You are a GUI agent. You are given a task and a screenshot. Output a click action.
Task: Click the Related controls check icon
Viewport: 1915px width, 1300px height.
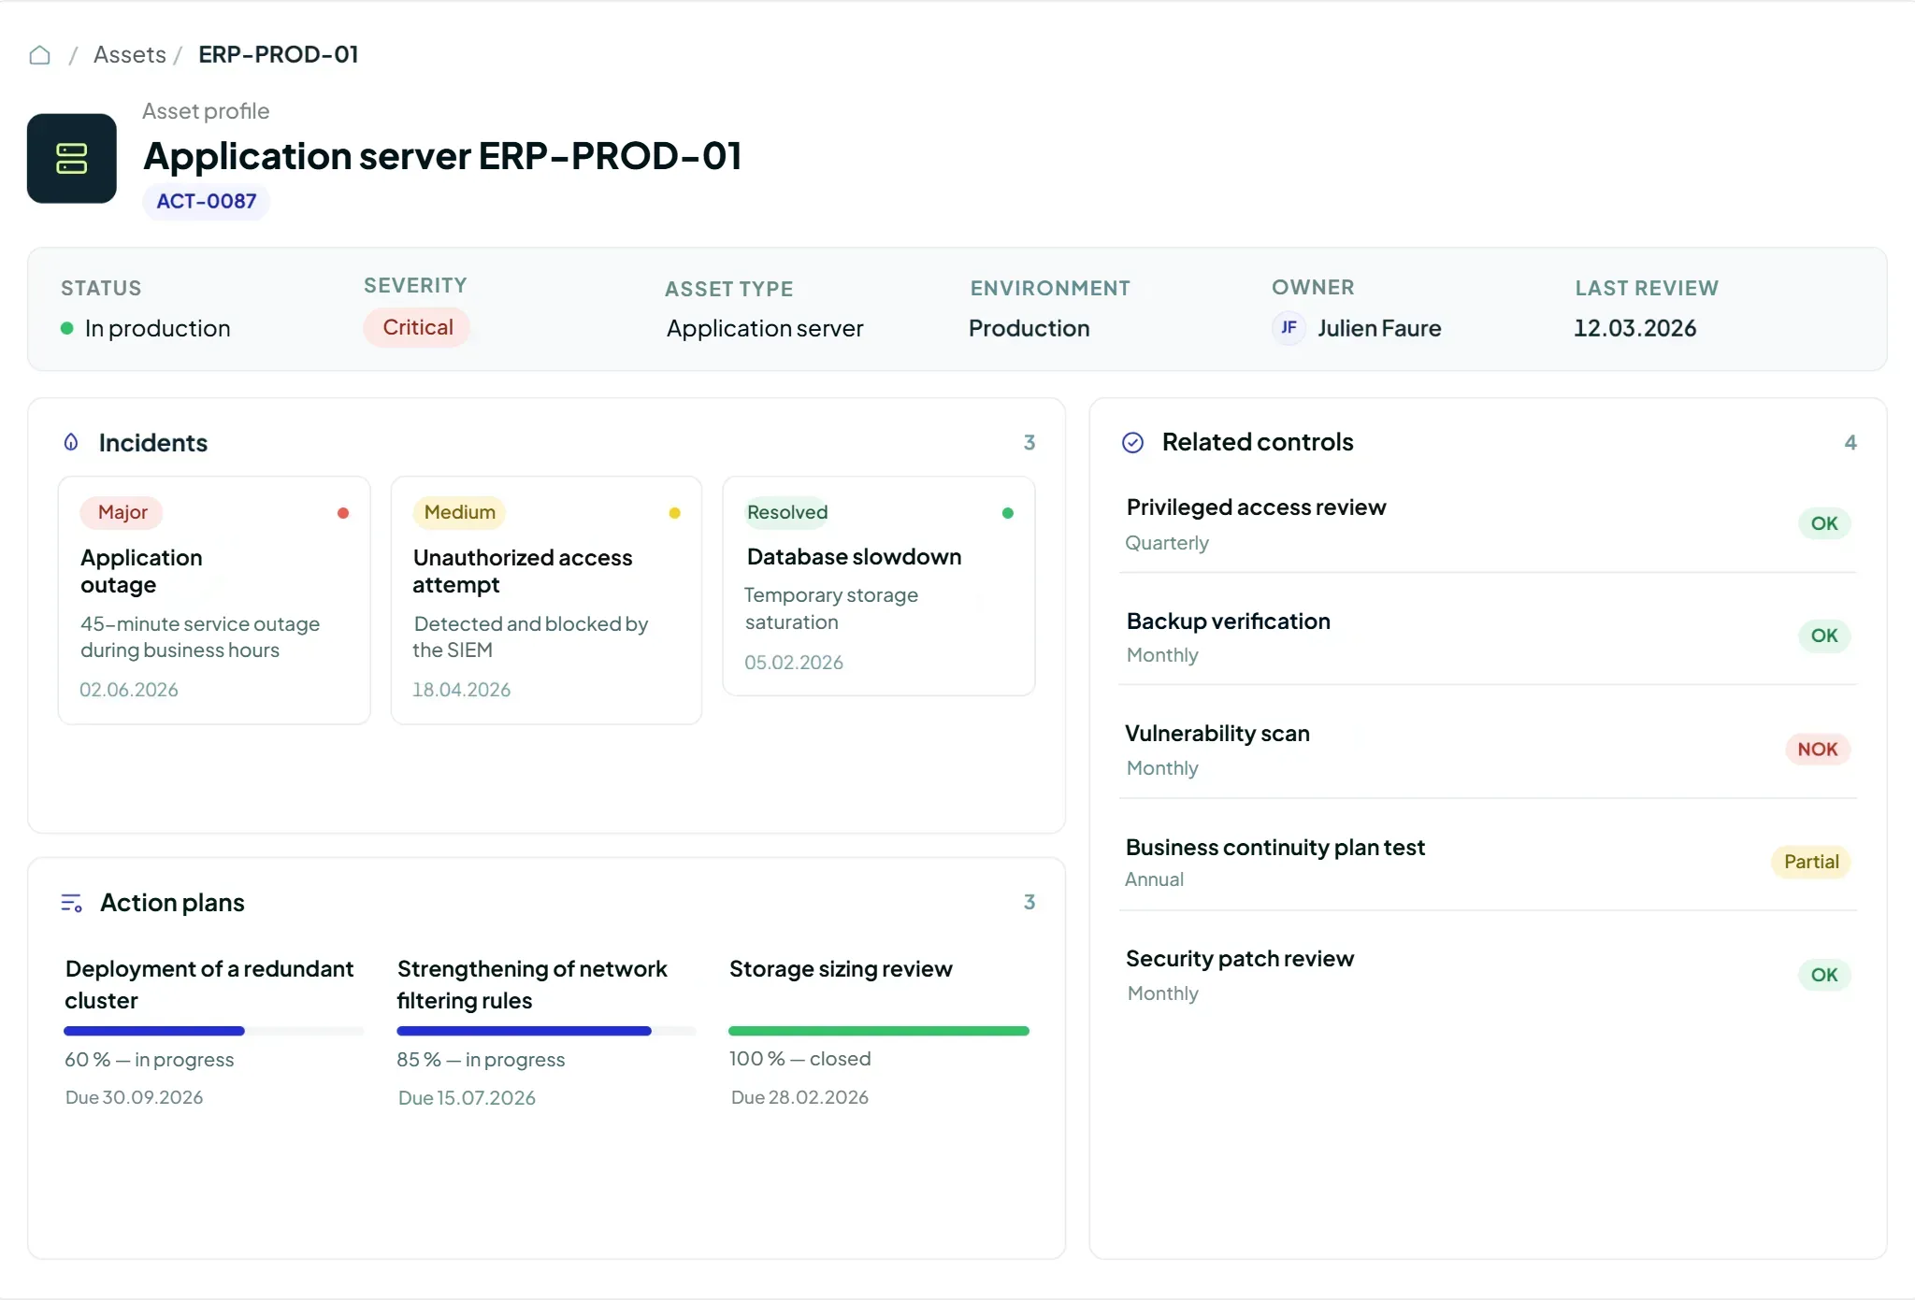pyautogui.click(x=1132, y=443)
